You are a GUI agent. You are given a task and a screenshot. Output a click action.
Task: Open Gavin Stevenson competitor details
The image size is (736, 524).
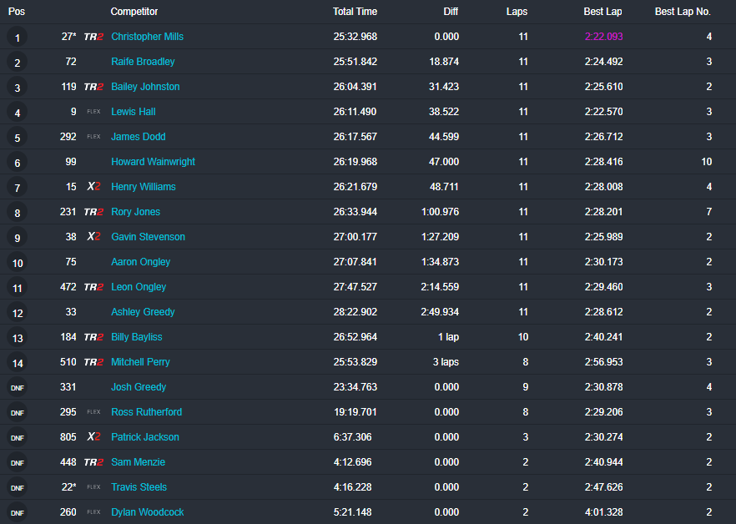click(x=148, y=237)
